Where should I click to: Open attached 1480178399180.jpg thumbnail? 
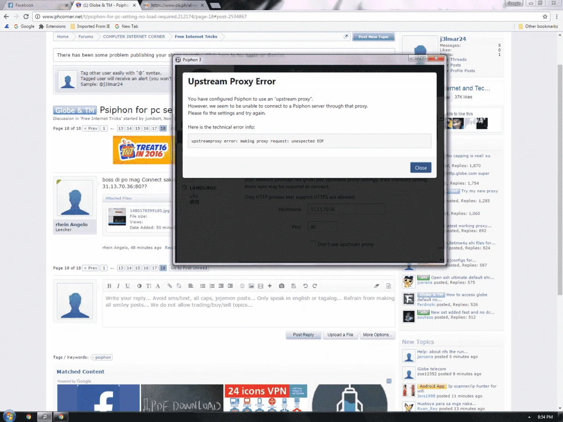pyautogui.click(x=117, y=216)
